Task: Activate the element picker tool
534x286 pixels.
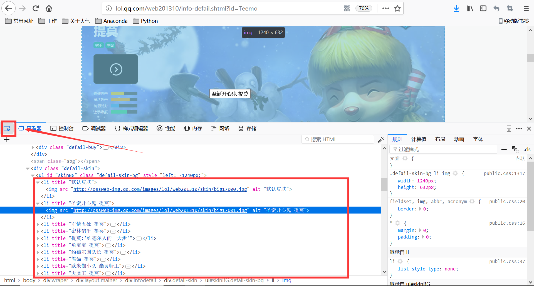Action: pos(7,129)
